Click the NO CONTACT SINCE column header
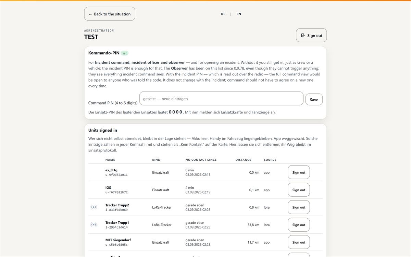 (x=201, y=160)
